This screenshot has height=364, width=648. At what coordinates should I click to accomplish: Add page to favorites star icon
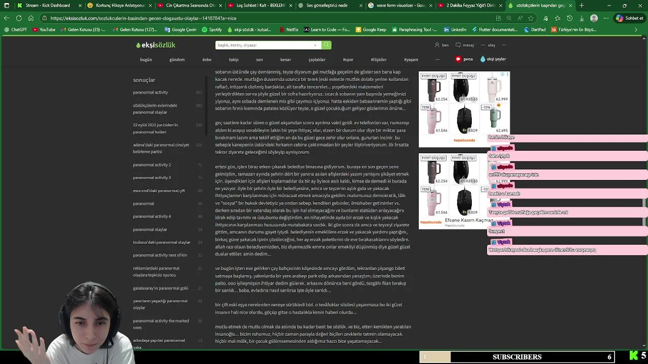click(531, 18)
